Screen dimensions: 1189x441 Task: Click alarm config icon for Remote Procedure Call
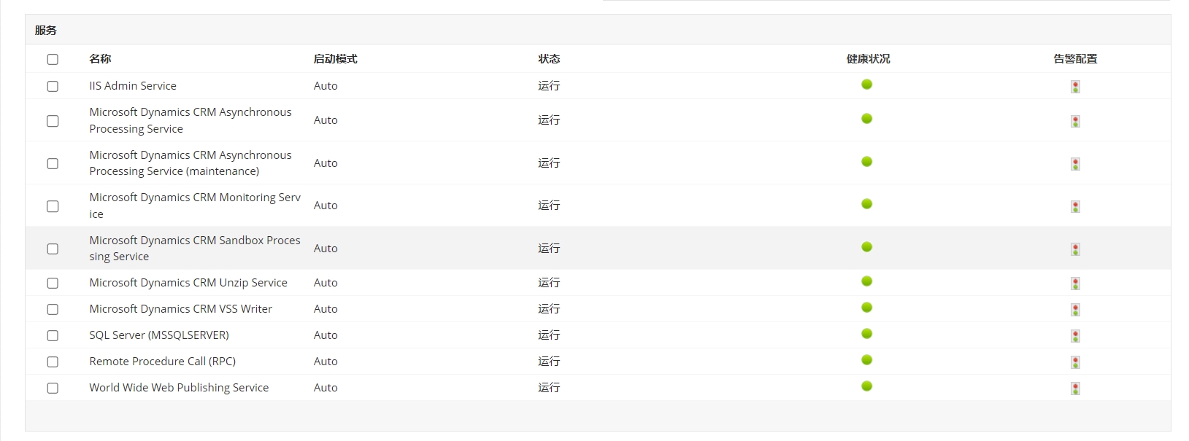pyautogui.click(x=1075, y=362)
